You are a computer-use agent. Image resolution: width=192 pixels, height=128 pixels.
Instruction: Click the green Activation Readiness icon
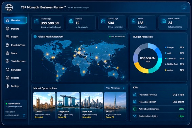pyautogui.click(x=135, y=109)
